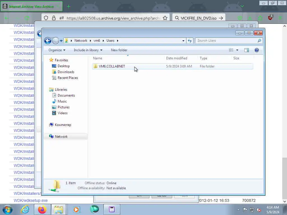Launch Internet Explorer from taskbar

25,209
